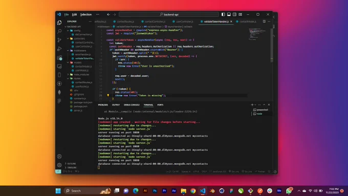Open WhatsApp from the taskbar
The width and height of the screenshot is (348, 196).
point(289,191)
